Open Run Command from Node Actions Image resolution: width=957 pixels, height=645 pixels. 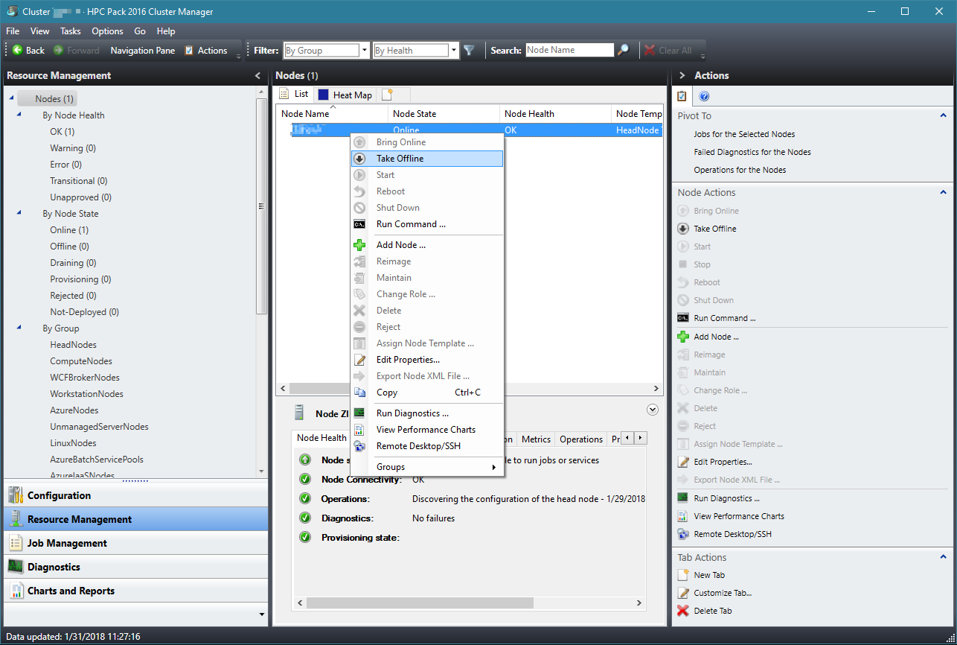coord(725,318)
